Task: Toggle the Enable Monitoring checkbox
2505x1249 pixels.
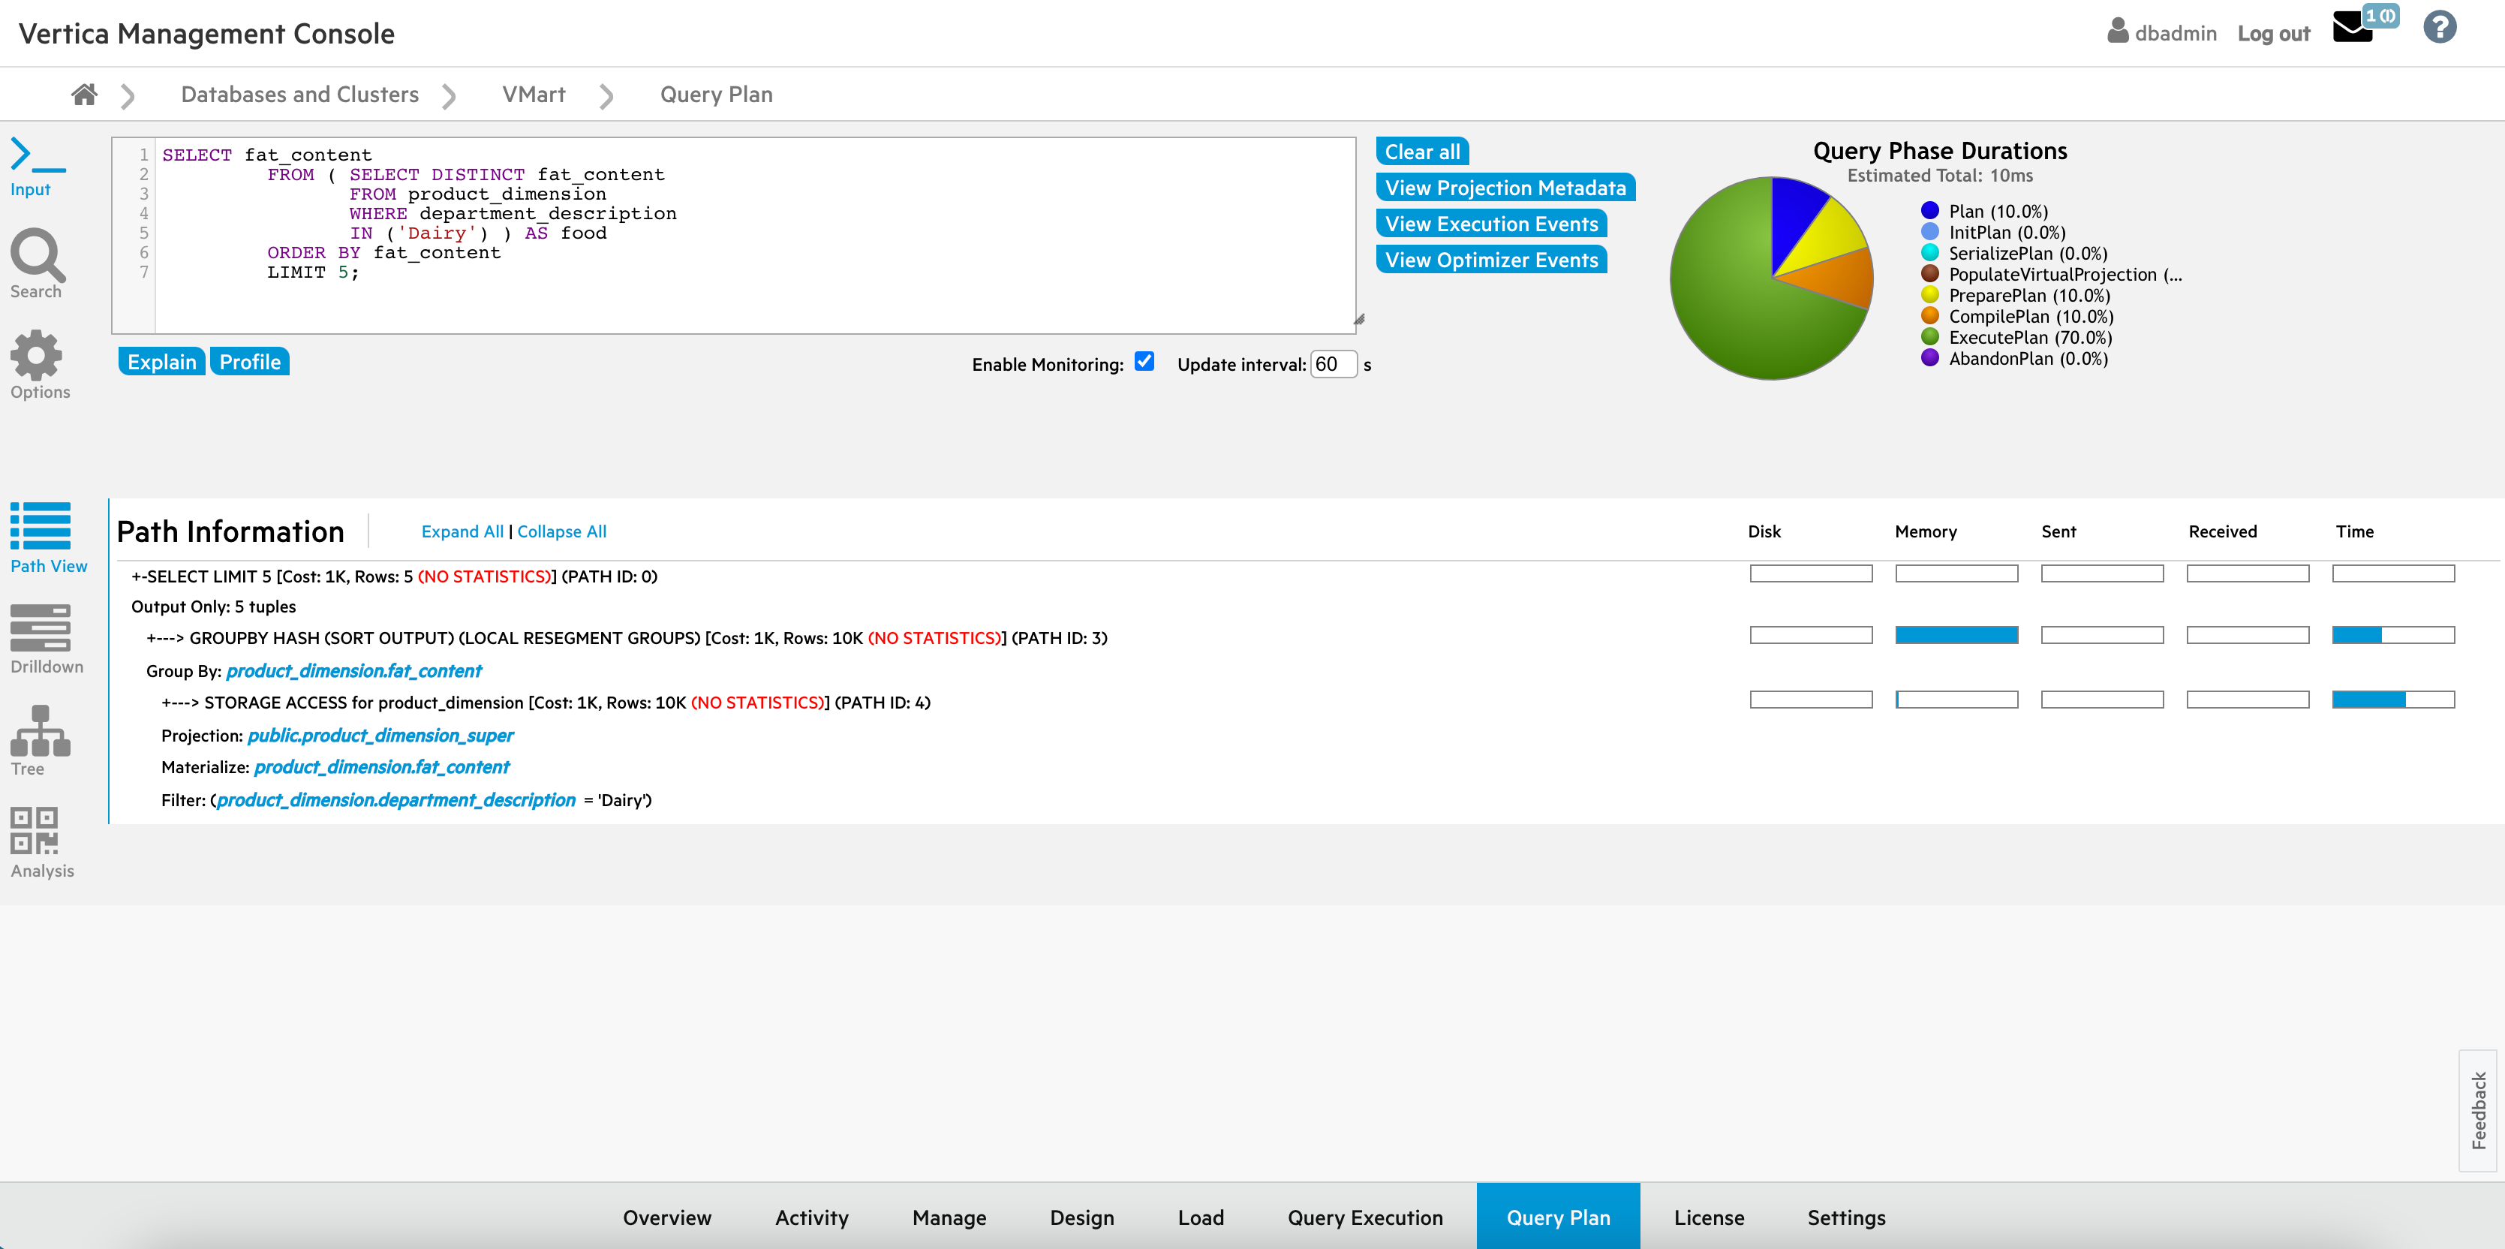Action: 1144,362
